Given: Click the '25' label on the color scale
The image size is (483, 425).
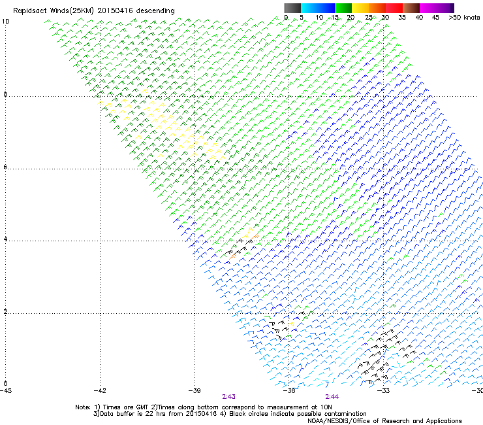Looking at the screenshot, I should pos(369,18).
